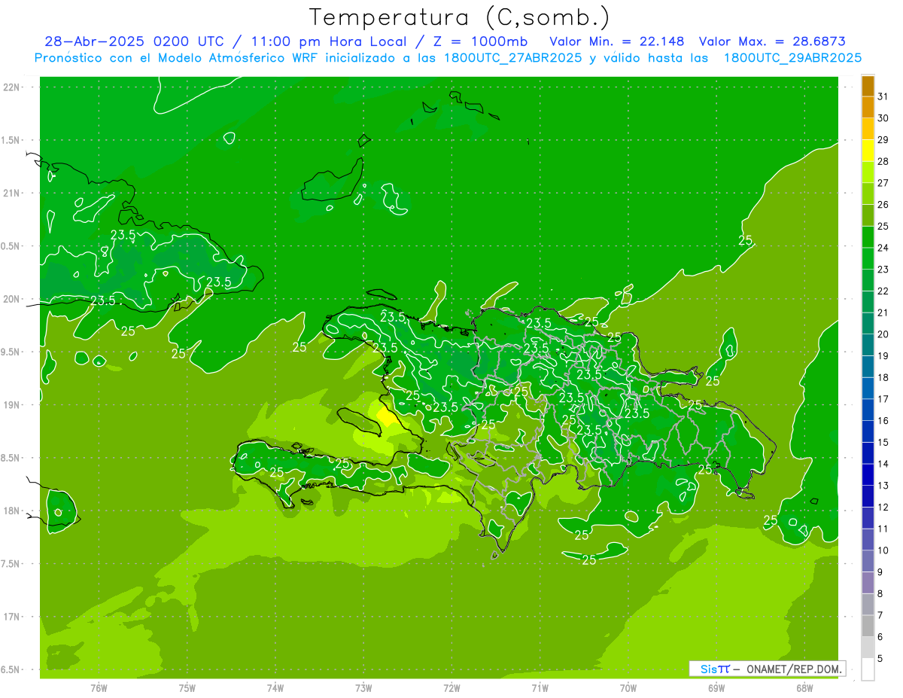
Task: Click the longitude label "72W"
Action: [x=451, y=687]
